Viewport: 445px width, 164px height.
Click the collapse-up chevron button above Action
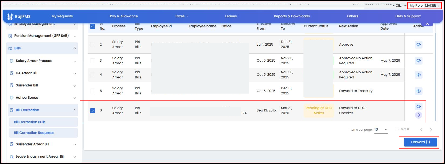[427, 24]
